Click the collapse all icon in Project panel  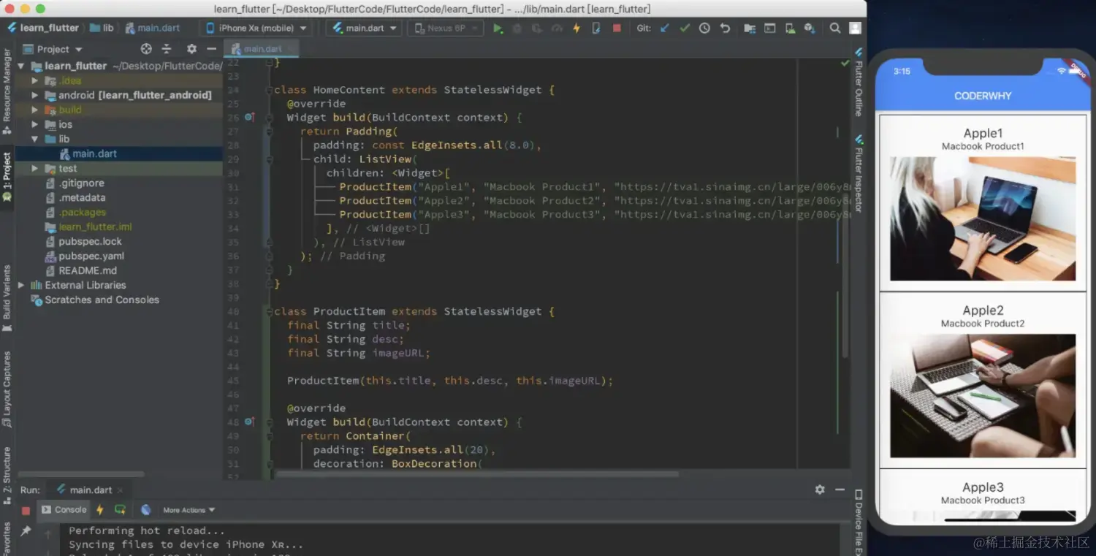tap(167, 49)
